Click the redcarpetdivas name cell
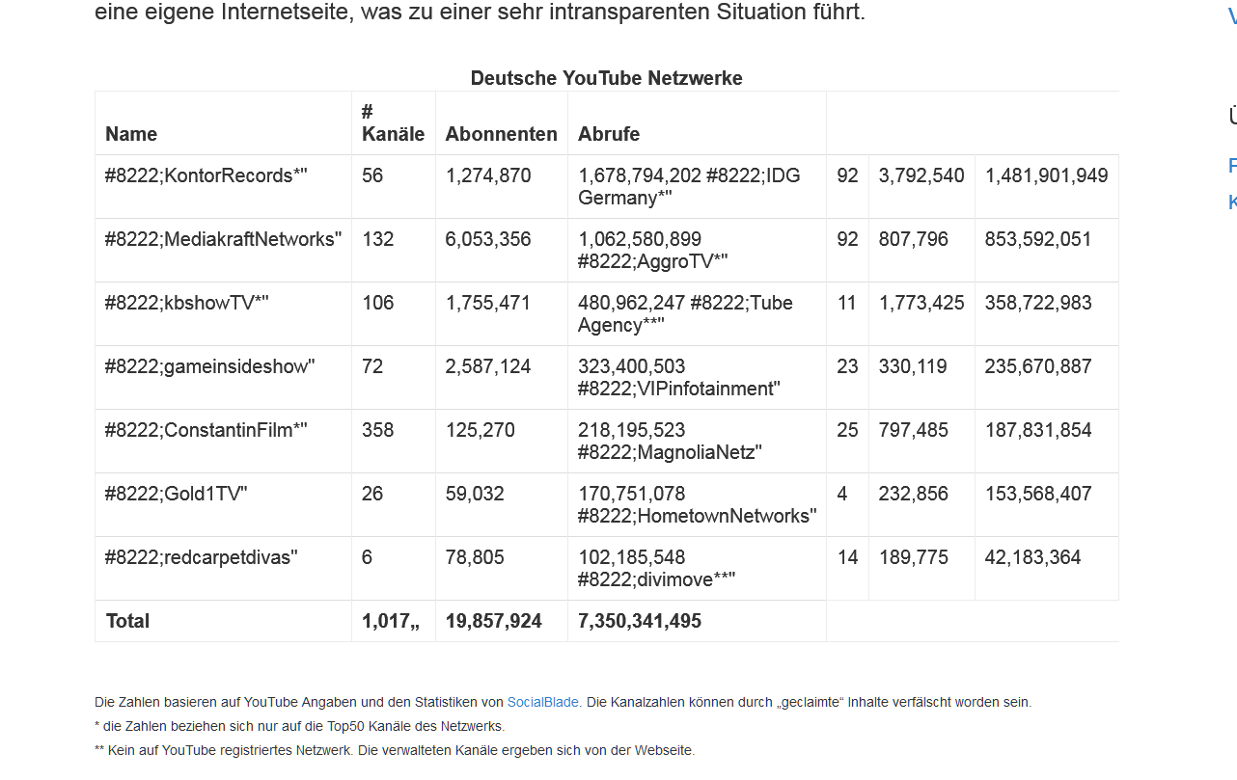The width and height of the screenshot is (1237, 780). pos(201,557)
